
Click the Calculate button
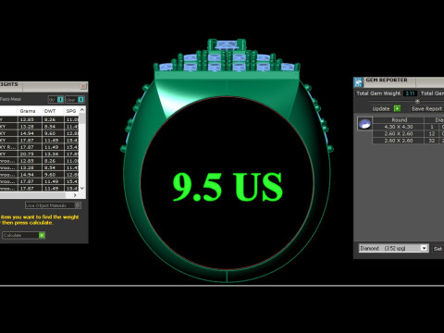[24, 235]
